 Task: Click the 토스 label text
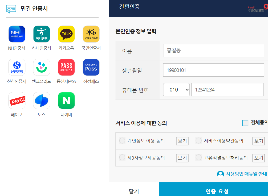click(42, 114)
